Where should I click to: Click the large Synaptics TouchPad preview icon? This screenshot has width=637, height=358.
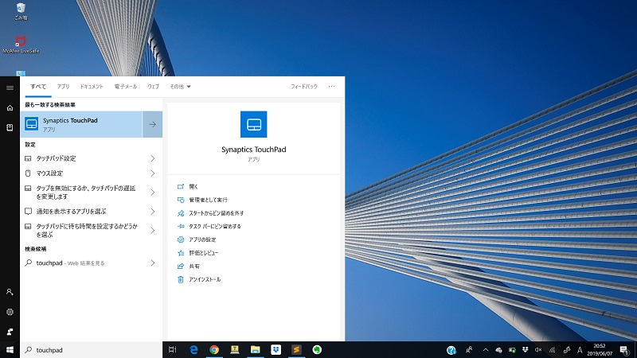coord(253,124)
